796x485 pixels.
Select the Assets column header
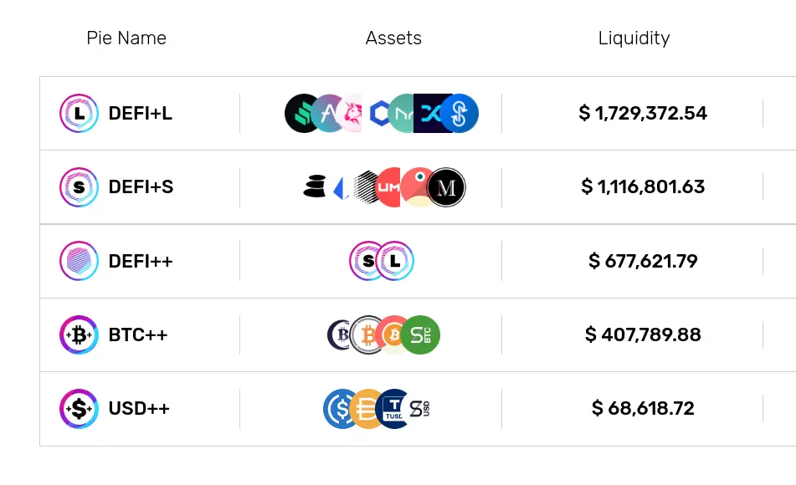pos(393,38)
